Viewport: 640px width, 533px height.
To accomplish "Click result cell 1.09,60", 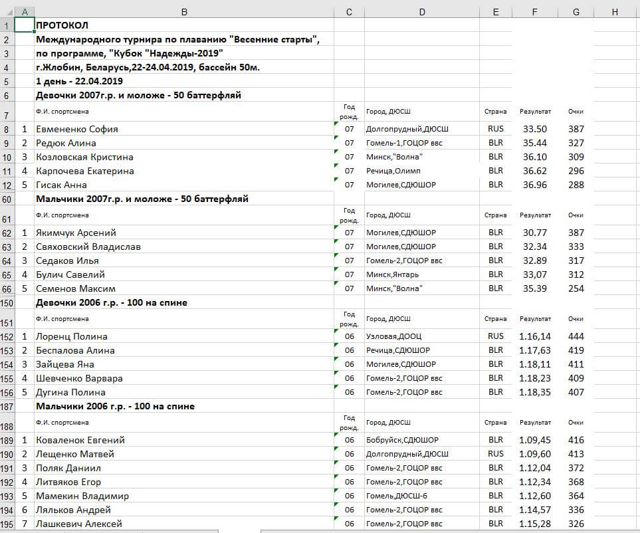I will pos(535,454).
